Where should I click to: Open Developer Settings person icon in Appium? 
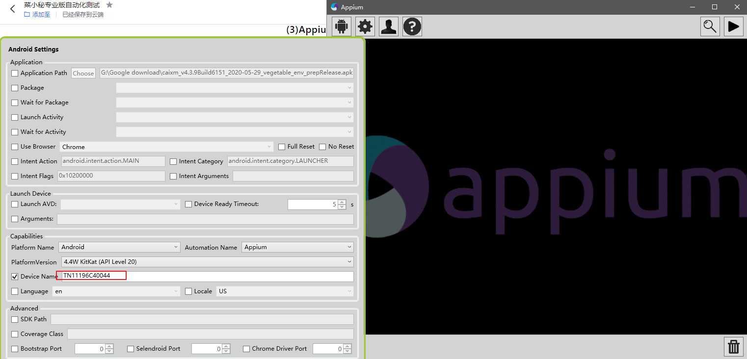point(389,26)
